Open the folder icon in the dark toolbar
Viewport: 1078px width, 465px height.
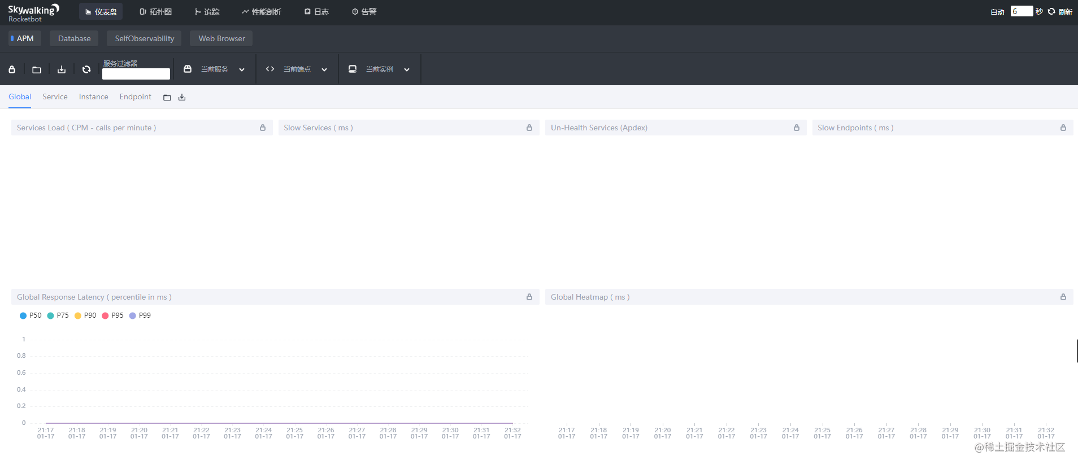[37, 69]
